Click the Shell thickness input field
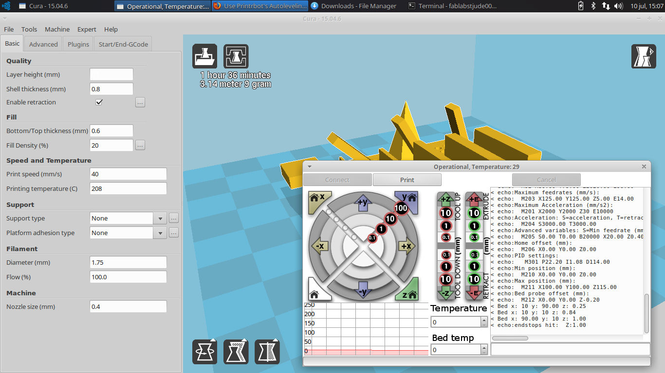 click(x=111, y=89)
